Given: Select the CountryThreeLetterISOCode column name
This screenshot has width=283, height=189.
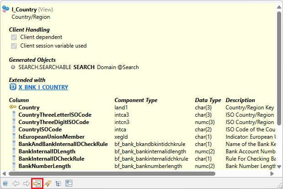Looking at the screenshot, I should (x=55, y=115).
